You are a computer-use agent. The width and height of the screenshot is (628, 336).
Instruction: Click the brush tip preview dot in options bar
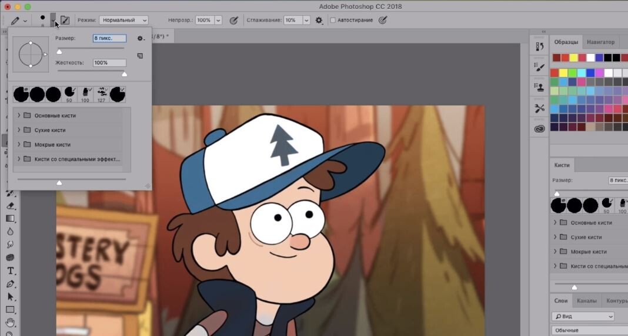pos(42,19)
